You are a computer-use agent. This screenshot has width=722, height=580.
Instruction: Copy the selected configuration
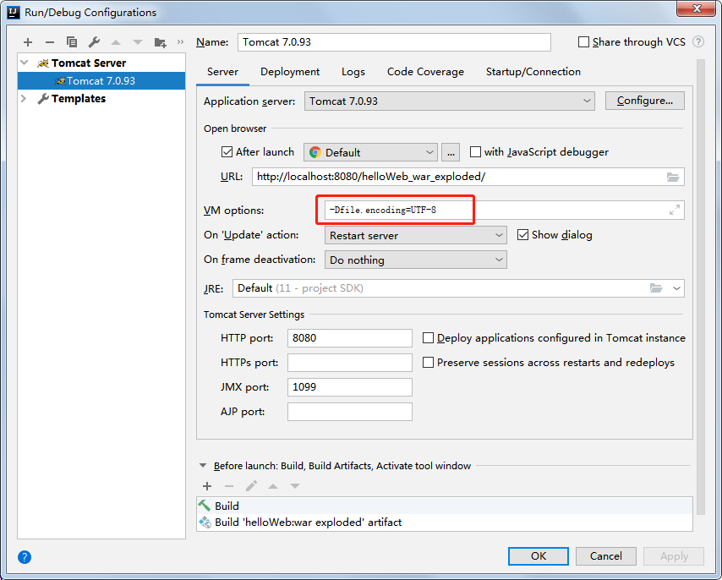[72, 42]
